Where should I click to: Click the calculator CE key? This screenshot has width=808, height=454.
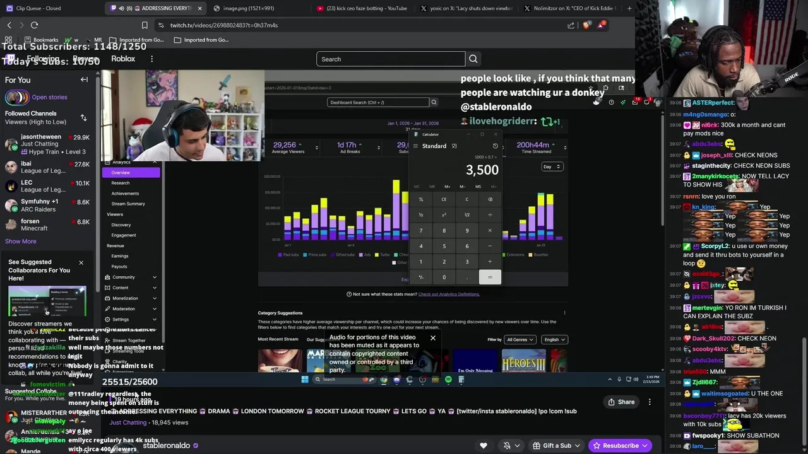pyautogui.click(x=444, y=199)
